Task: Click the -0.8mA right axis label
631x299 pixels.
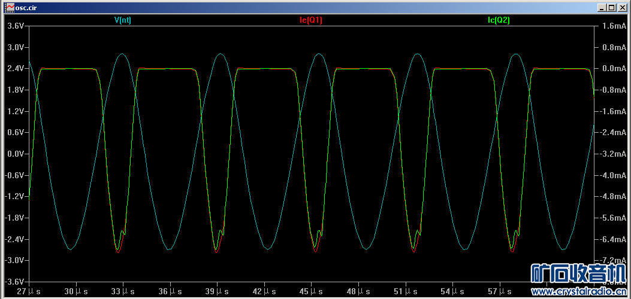Action: point(612,90)
